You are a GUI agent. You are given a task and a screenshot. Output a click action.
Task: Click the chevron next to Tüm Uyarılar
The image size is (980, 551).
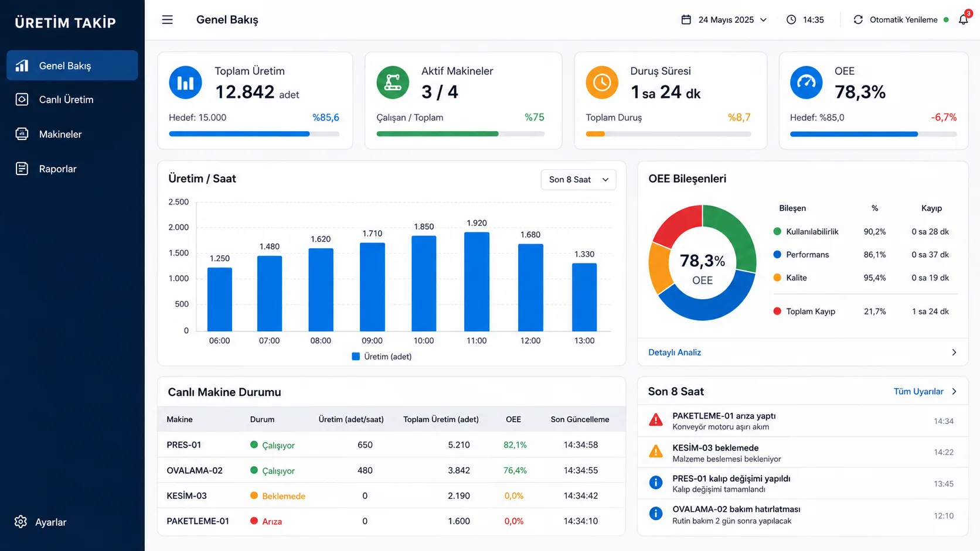click(x=954, y=392)
